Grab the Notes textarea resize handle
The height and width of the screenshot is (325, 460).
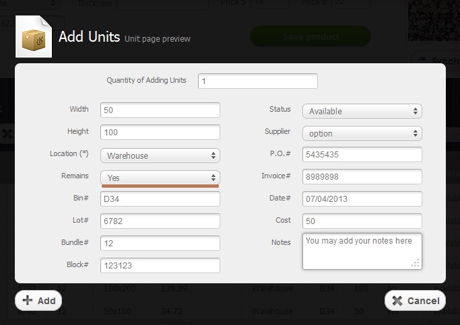tap(416, 263)
